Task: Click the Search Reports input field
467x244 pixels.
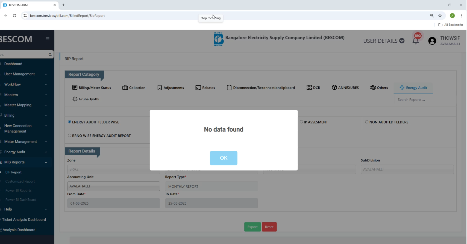Action: coord(425,100)
